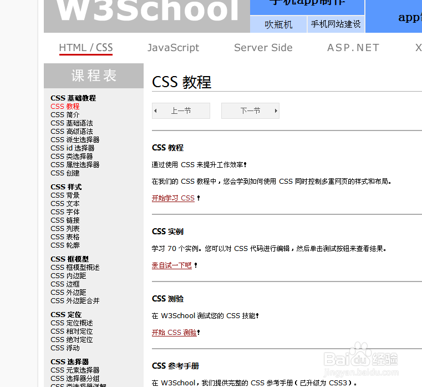Open CSS 元素选择器 sidebar item
Viewport: 422px width, 387px height.
[75, 370]
